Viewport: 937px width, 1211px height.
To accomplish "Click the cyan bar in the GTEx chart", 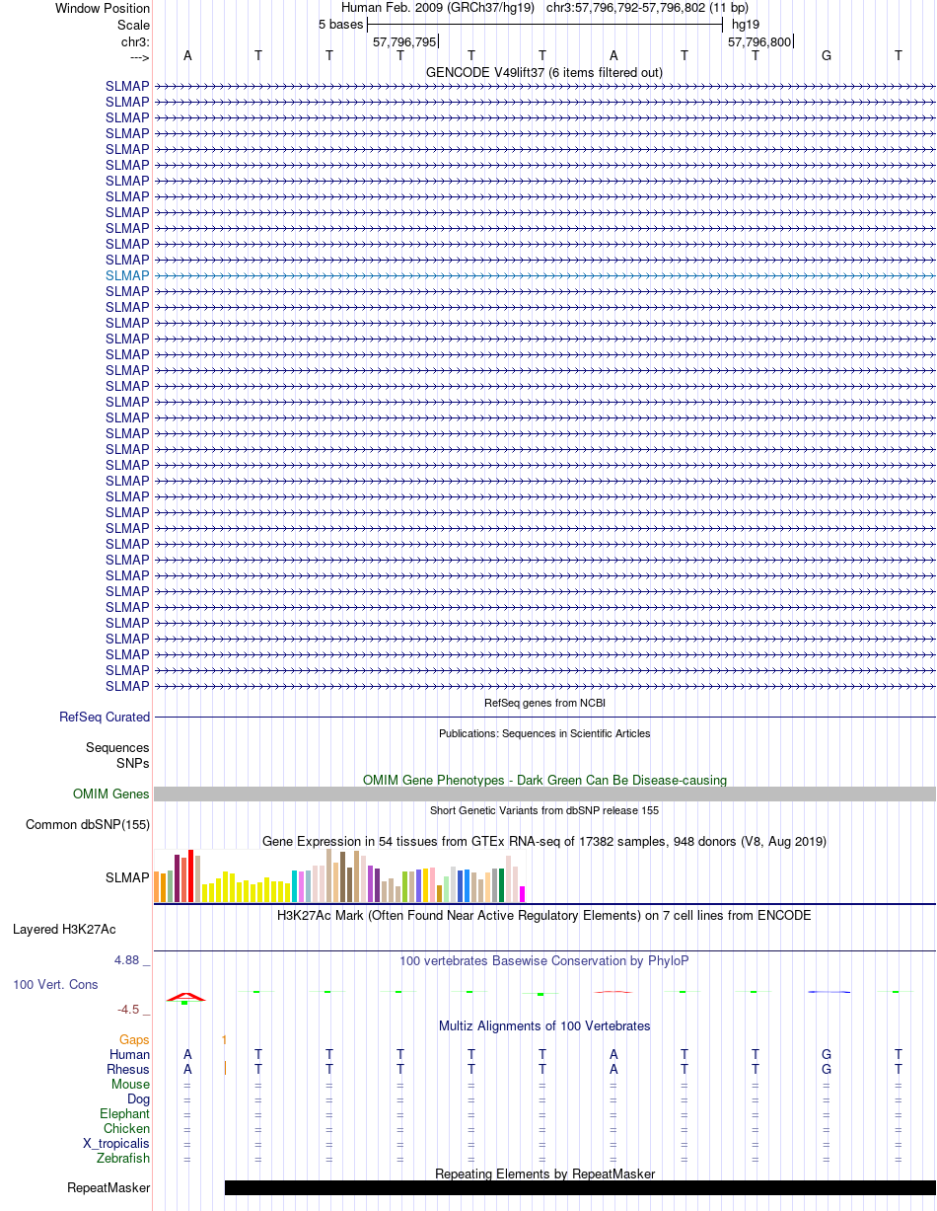I will coord(295,886).
